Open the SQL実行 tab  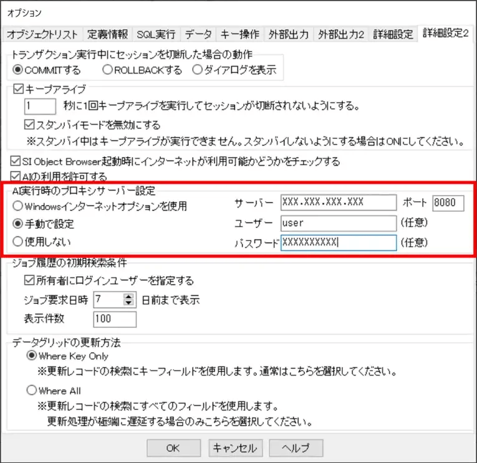click(156, 34)
